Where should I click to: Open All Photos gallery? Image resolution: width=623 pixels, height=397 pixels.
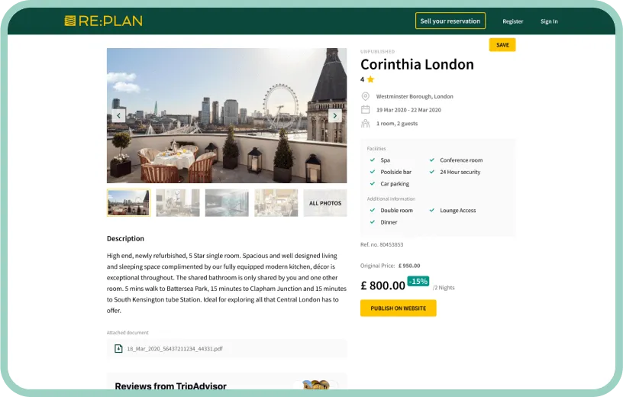coord(325,203)
